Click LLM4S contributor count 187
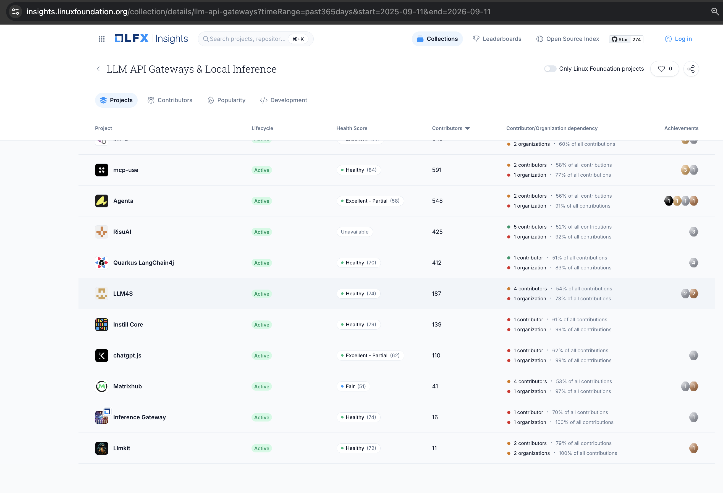The height and width of the screenshot is (493, 723). 436,293
